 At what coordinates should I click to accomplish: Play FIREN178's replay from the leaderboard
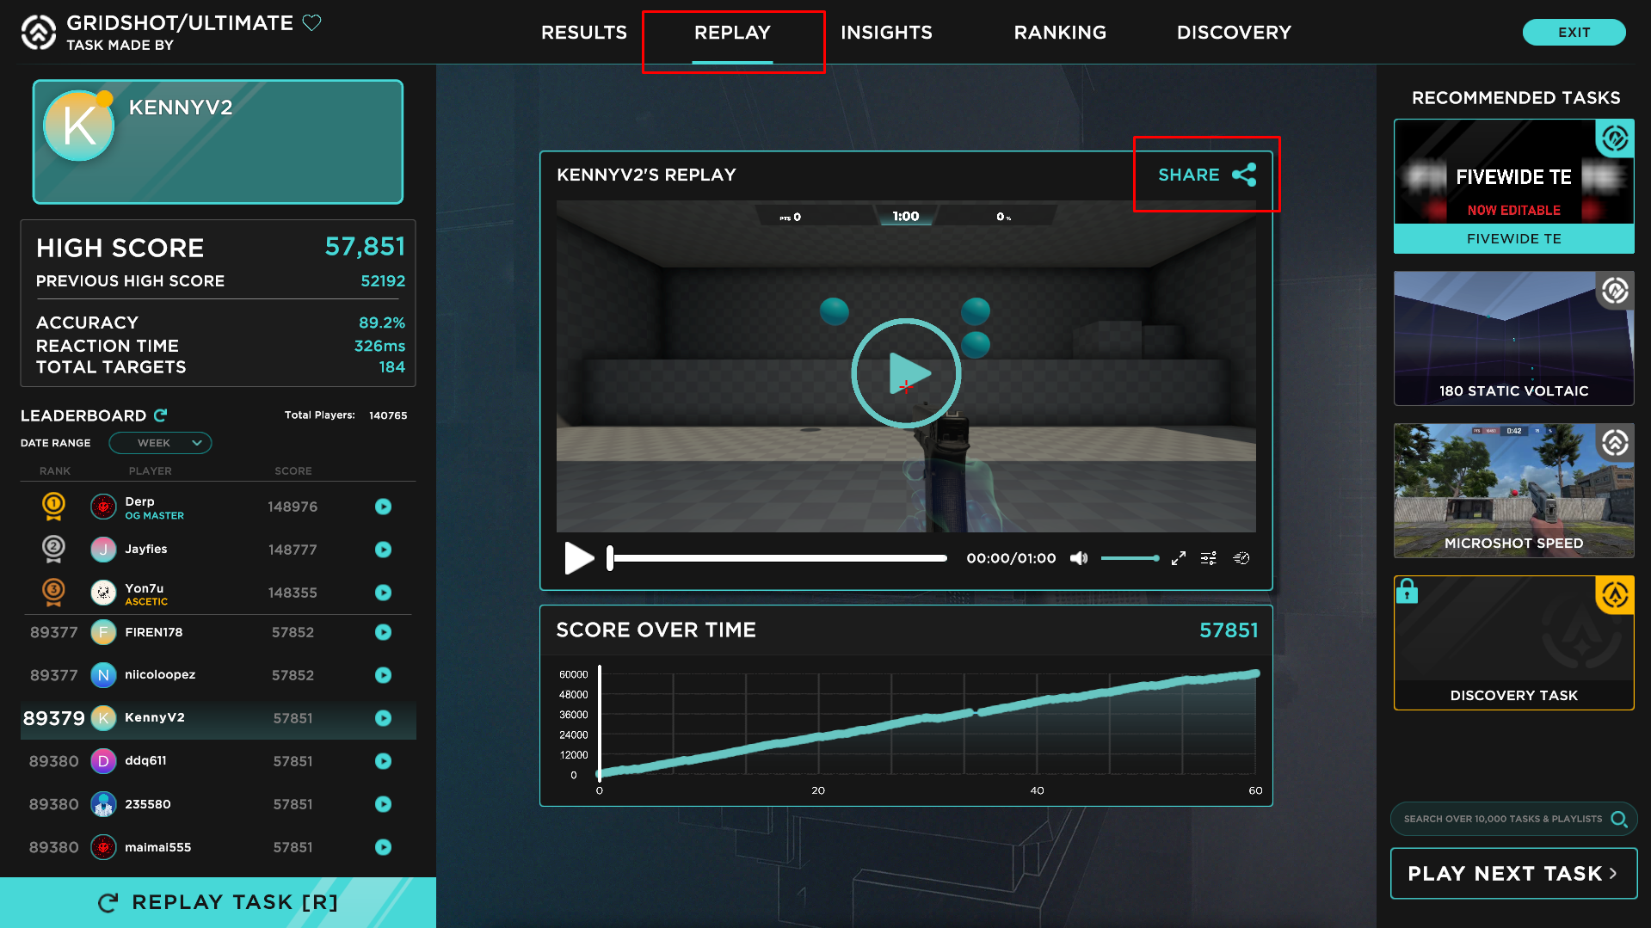point(383,632)
